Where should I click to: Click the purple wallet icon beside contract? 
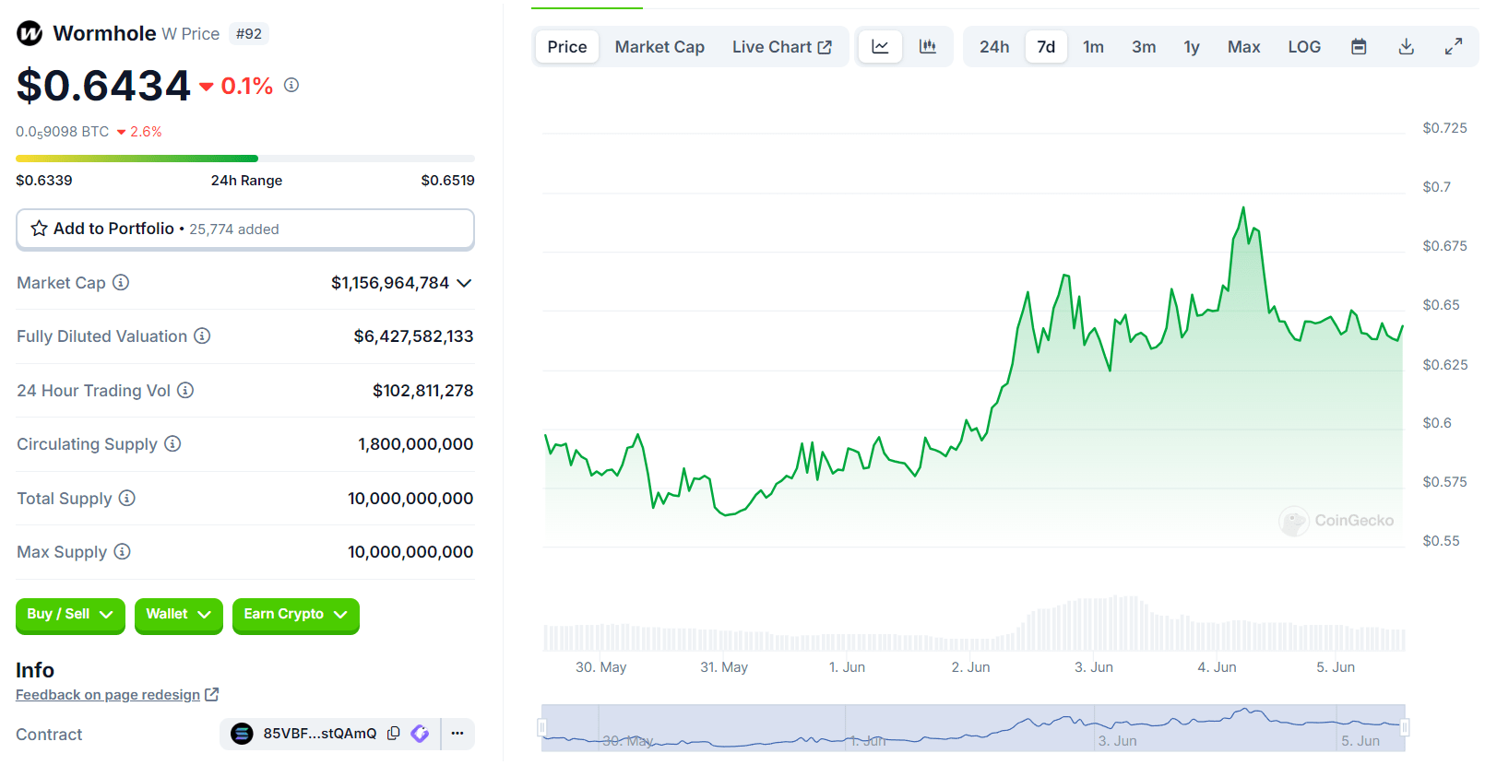point(420,734)
